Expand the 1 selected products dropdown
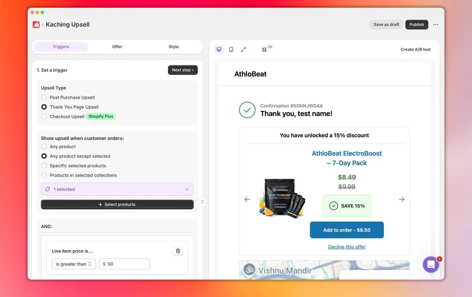Image resolution: width=472 pixels, height=297 pixels. (x=117, y=189)
